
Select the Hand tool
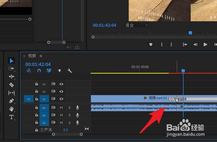pyautogui.click(x=12, y=109)
